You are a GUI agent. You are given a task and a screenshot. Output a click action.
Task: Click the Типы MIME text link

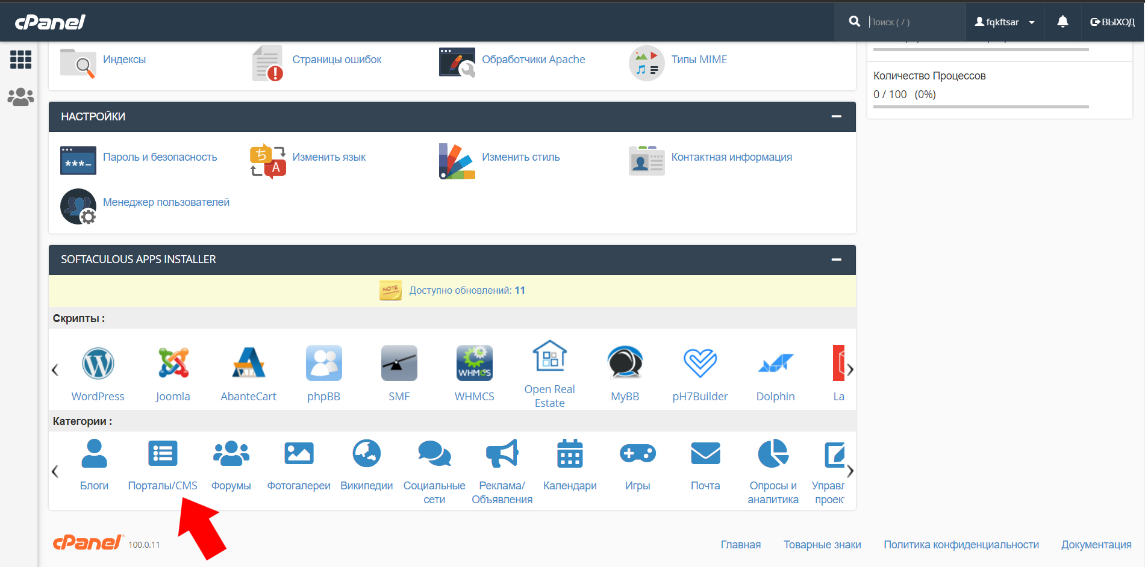699,60
